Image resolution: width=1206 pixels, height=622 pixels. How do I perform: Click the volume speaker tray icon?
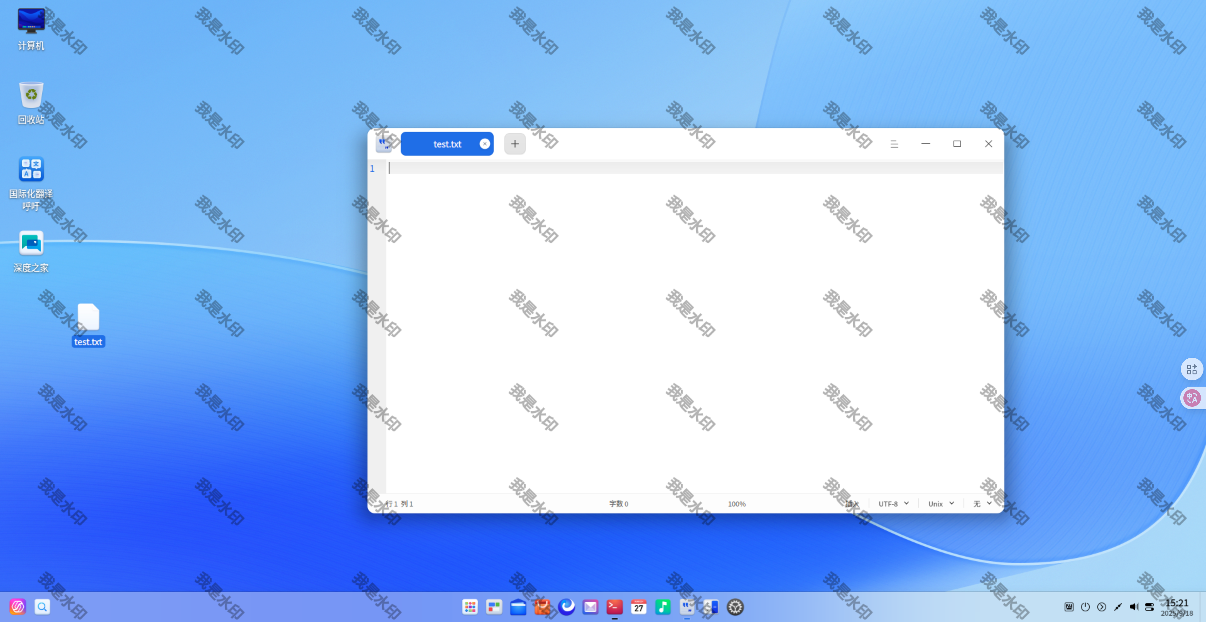coord(1133,607)
